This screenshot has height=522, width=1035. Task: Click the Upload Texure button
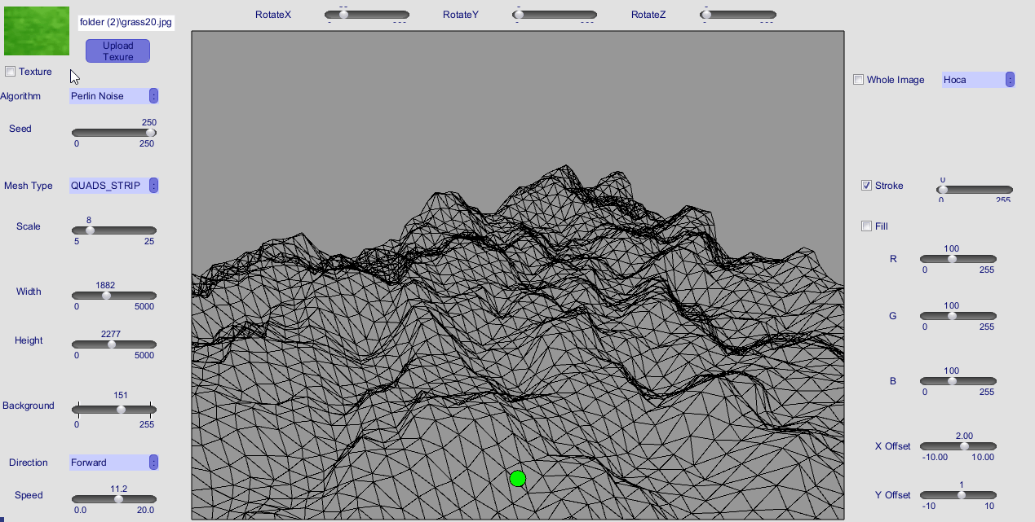[117, 50]
